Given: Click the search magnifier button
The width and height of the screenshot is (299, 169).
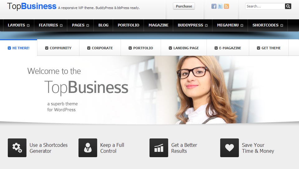Looking at the screenshot, I should pyautogui.click(x=288, y=6).
